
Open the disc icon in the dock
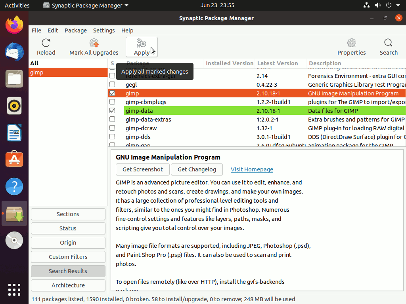click(14, 240)
